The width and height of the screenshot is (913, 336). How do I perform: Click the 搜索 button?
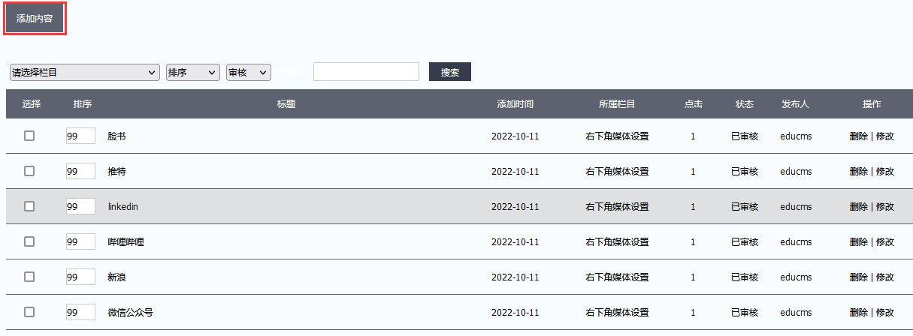[449, 72]
